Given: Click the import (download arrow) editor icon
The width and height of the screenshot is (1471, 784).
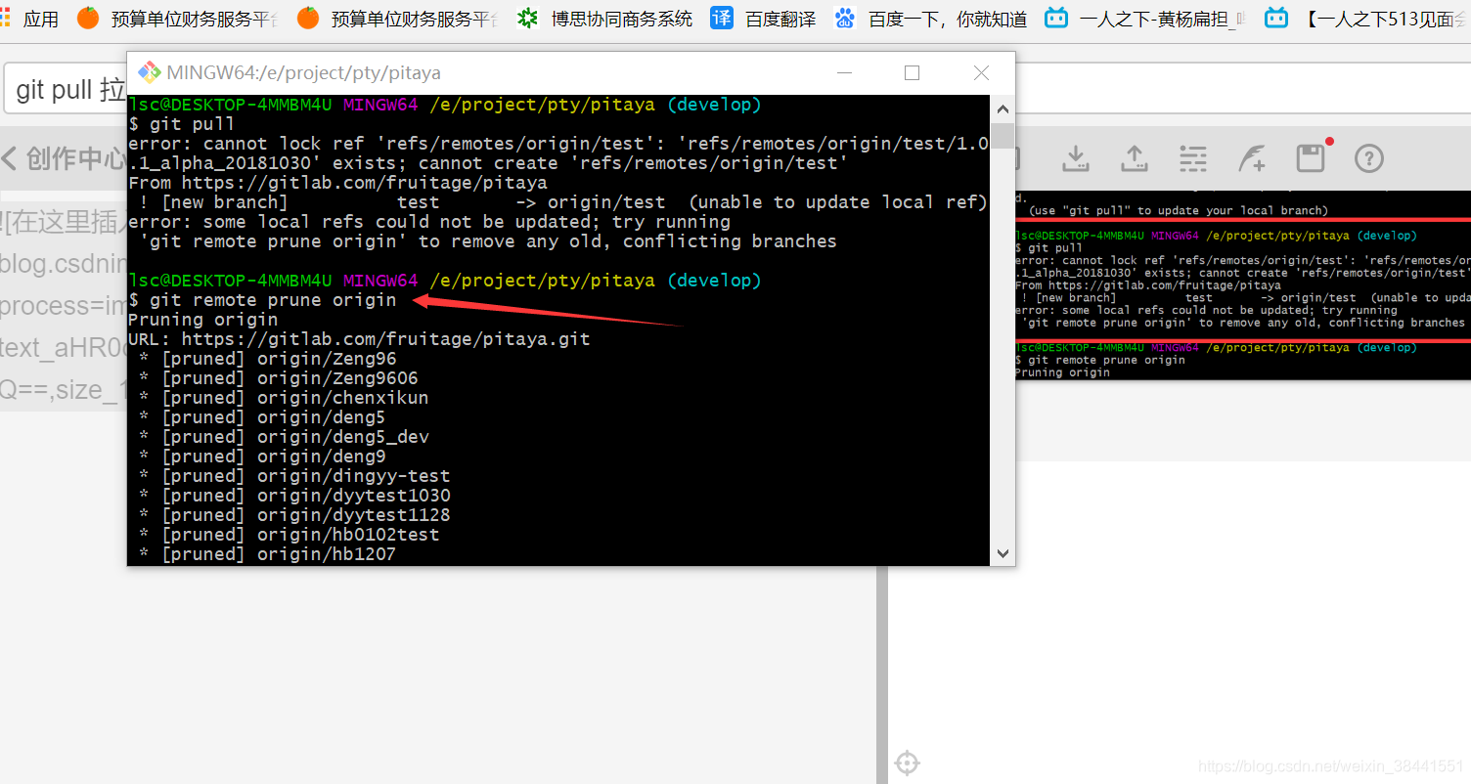Looking at the screenshot, I should click(1076, 158).
